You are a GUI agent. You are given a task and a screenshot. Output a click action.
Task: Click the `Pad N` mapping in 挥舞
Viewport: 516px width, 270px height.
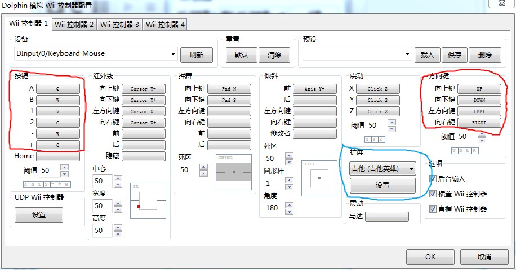pyautogui.click(x=229, y=89)
